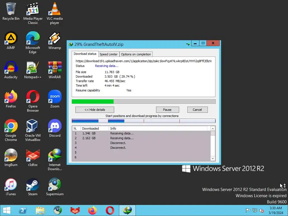Select the VLC media player icon
The height and width of the screenshot is (216, 288).
coord(55,13)
